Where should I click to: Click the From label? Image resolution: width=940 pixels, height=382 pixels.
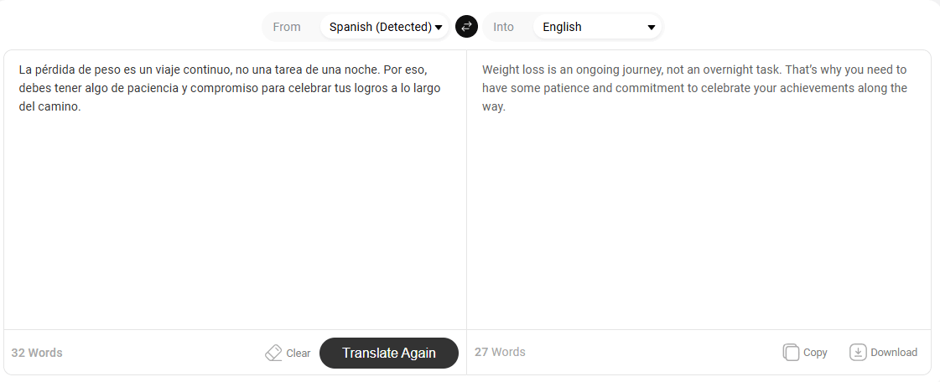click(287, 27)
